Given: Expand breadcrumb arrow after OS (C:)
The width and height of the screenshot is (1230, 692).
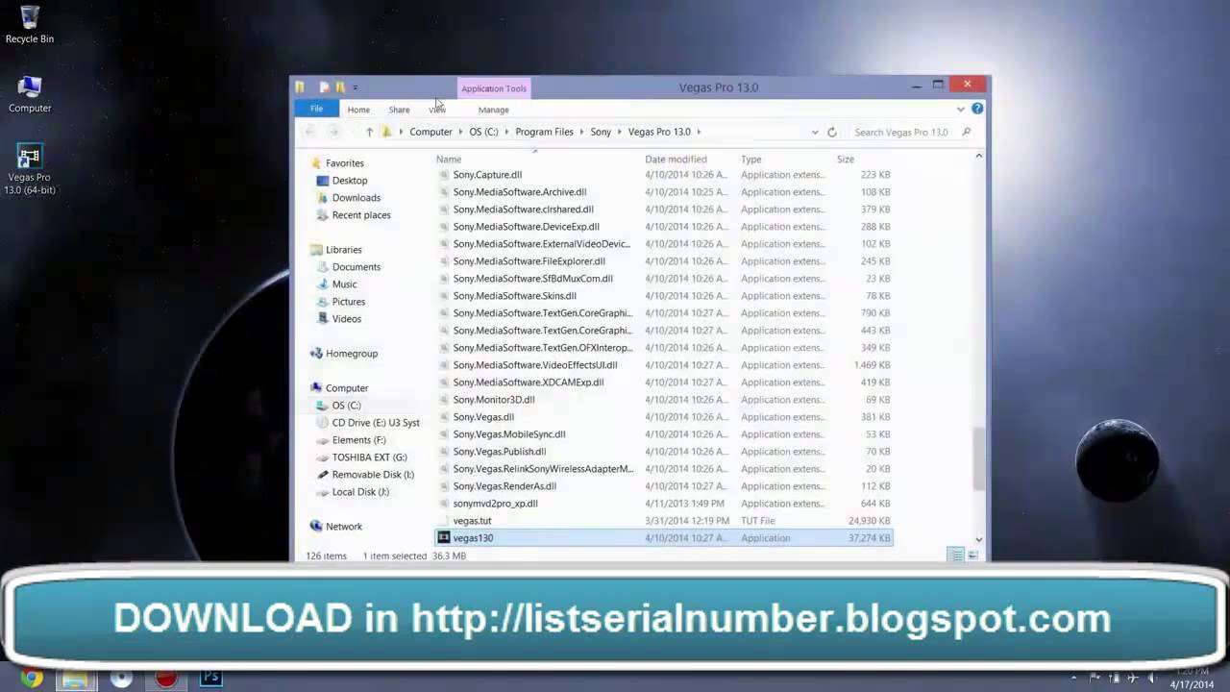Looking at the screenshot, I should [506, 132].
